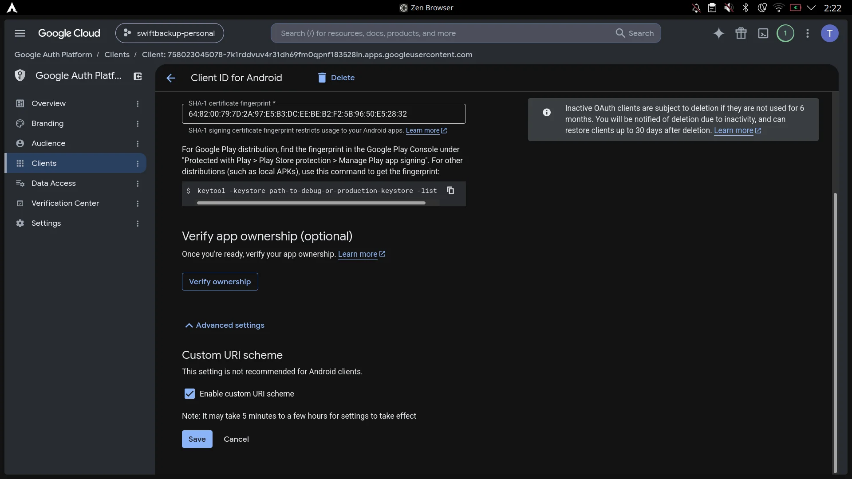Click the Search button in header
This screenshot has height=479, width=852.
(635, 33)
